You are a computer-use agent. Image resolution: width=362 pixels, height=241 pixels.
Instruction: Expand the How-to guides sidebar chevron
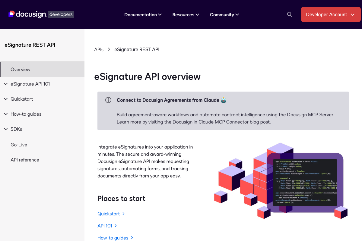pyautogui.click(x=6, y=114)
